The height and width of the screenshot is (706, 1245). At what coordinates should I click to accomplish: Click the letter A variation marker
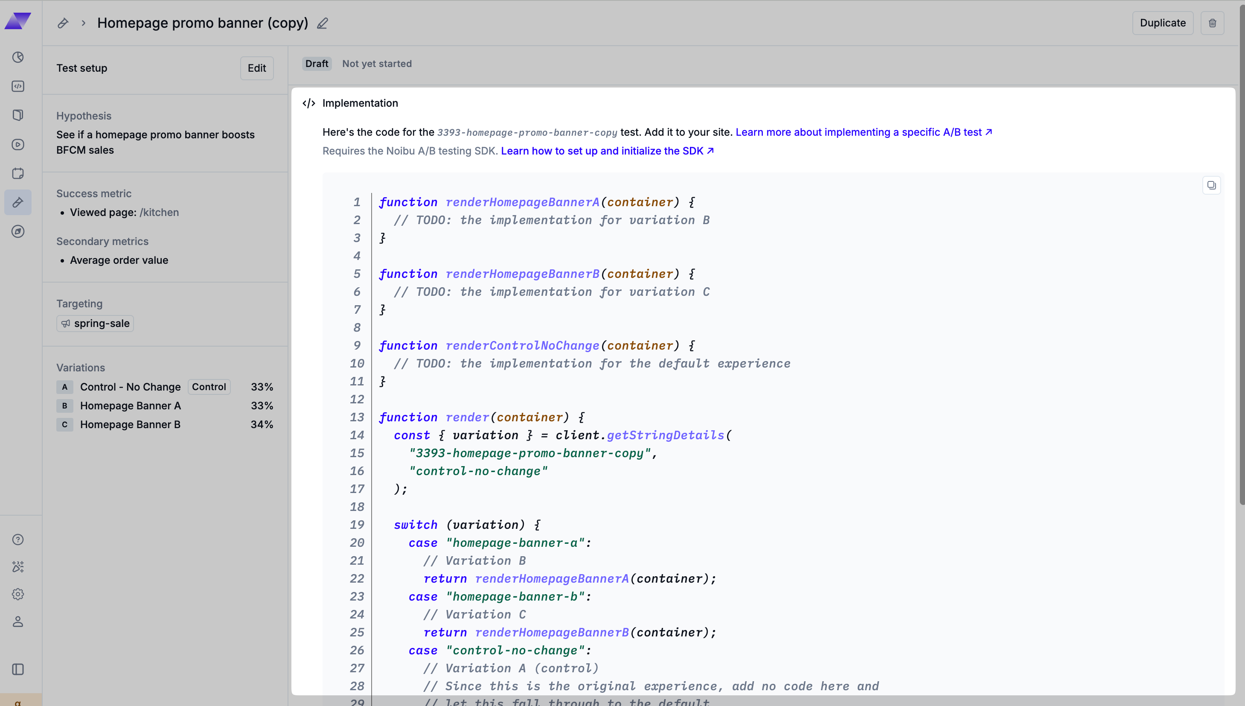click(64, 387)
